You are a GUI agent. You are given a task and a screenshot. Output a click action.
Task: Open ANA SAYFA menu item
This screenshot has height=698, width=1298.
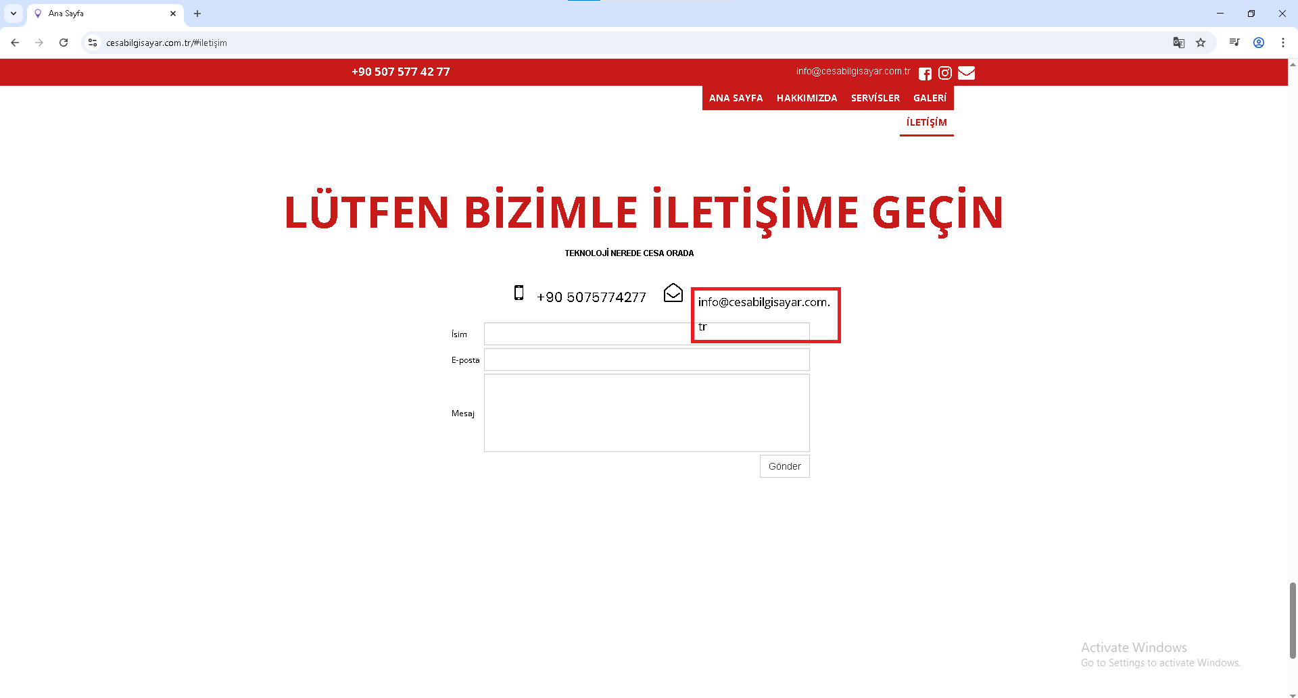tap(736, 98)
